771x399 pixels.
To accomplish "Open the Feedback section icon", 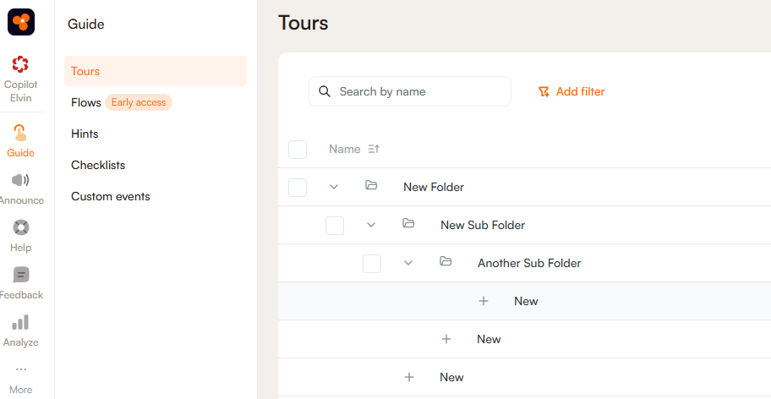I will pos(21,283).
